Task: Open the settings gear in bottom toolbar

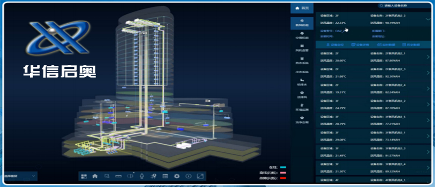Action: 177,176
